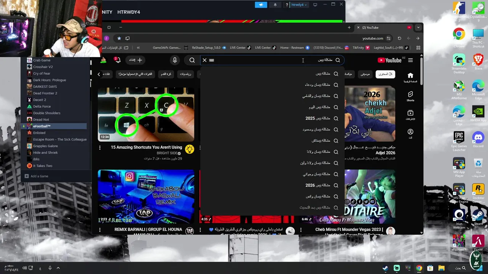This screenshot has width=488, height=274.
Task: Open '15 Amazing Shortcuts You Aren't Using' title
Action: tap(146, 147)
